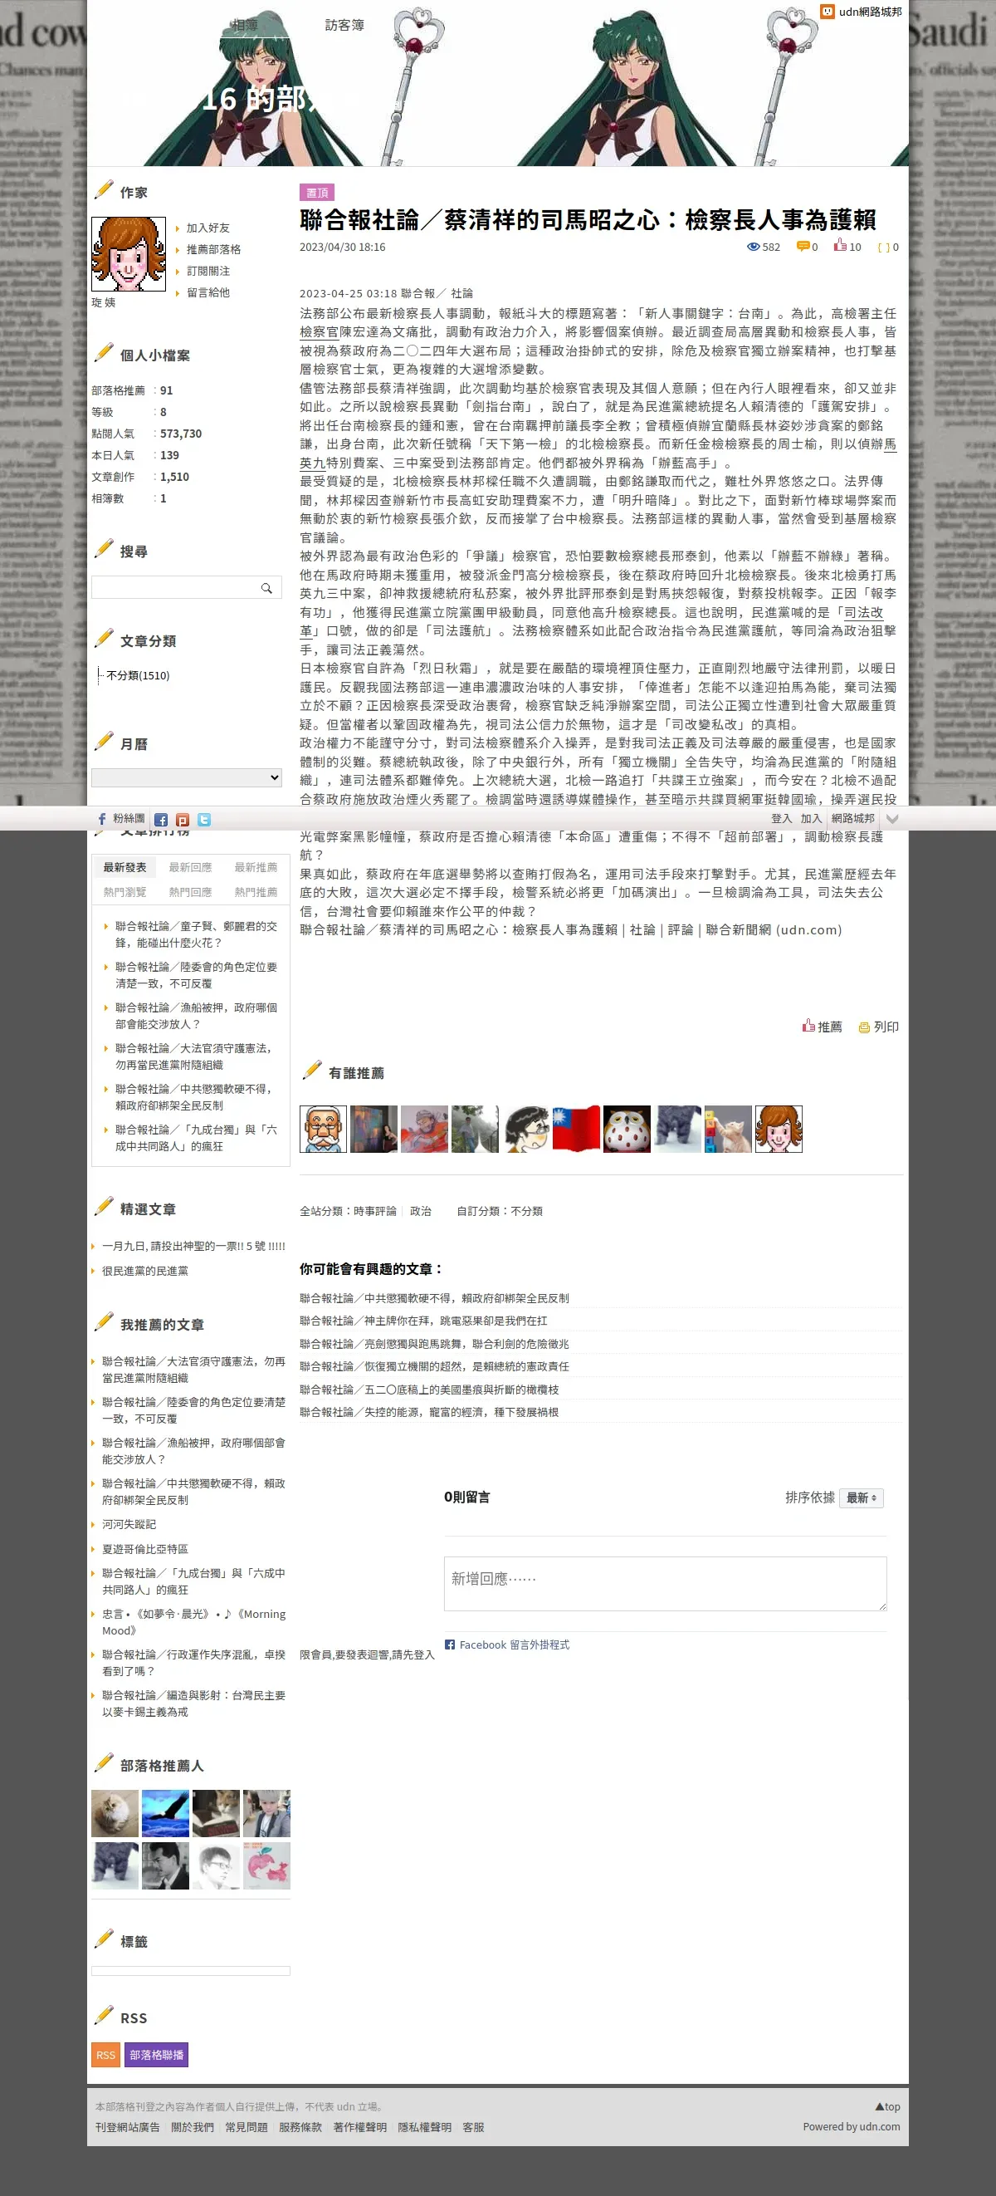This screenshot has height=2196, width=996.
Task: Switch to 最新回應 tab
Action: click(x=190, y=867)
